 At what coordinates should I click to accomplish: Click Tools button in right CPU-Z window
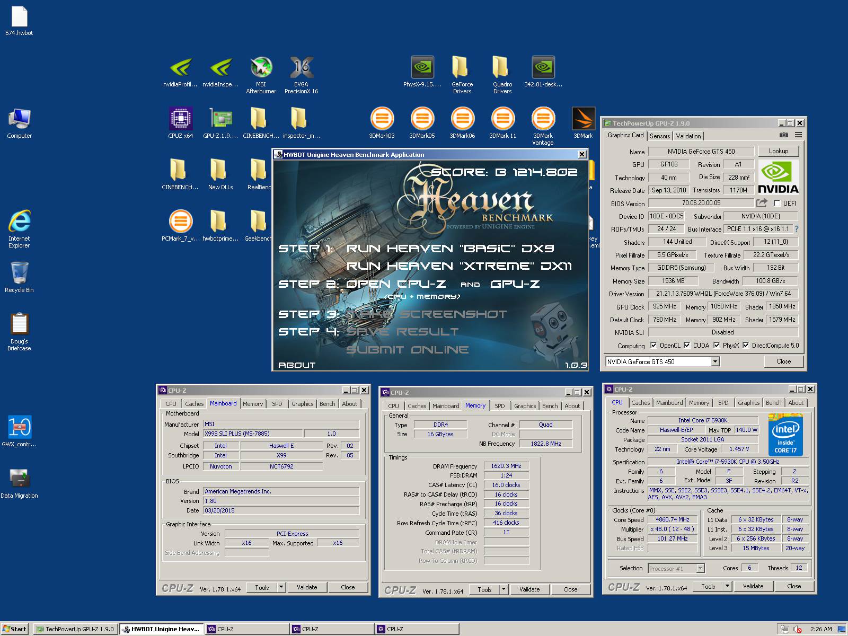(x=708, y=586)
